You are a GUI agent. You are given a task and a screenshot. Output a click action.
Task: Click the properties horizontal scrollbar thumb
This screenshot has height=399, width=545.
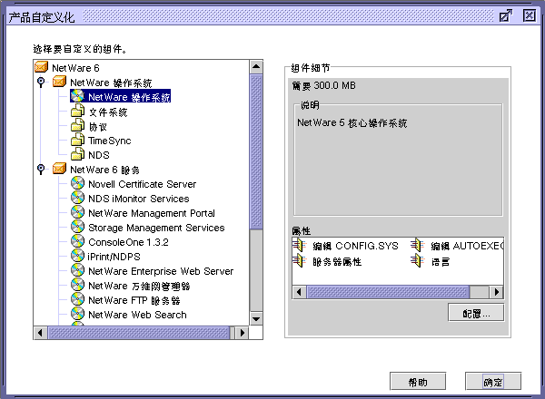tap(388, 292)
